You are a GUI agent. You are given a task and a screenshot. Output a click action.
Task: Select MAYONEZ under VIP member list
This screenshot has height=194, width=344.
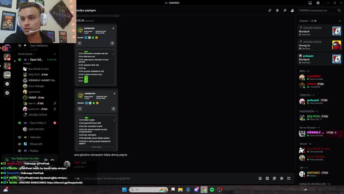click(320, 174)
